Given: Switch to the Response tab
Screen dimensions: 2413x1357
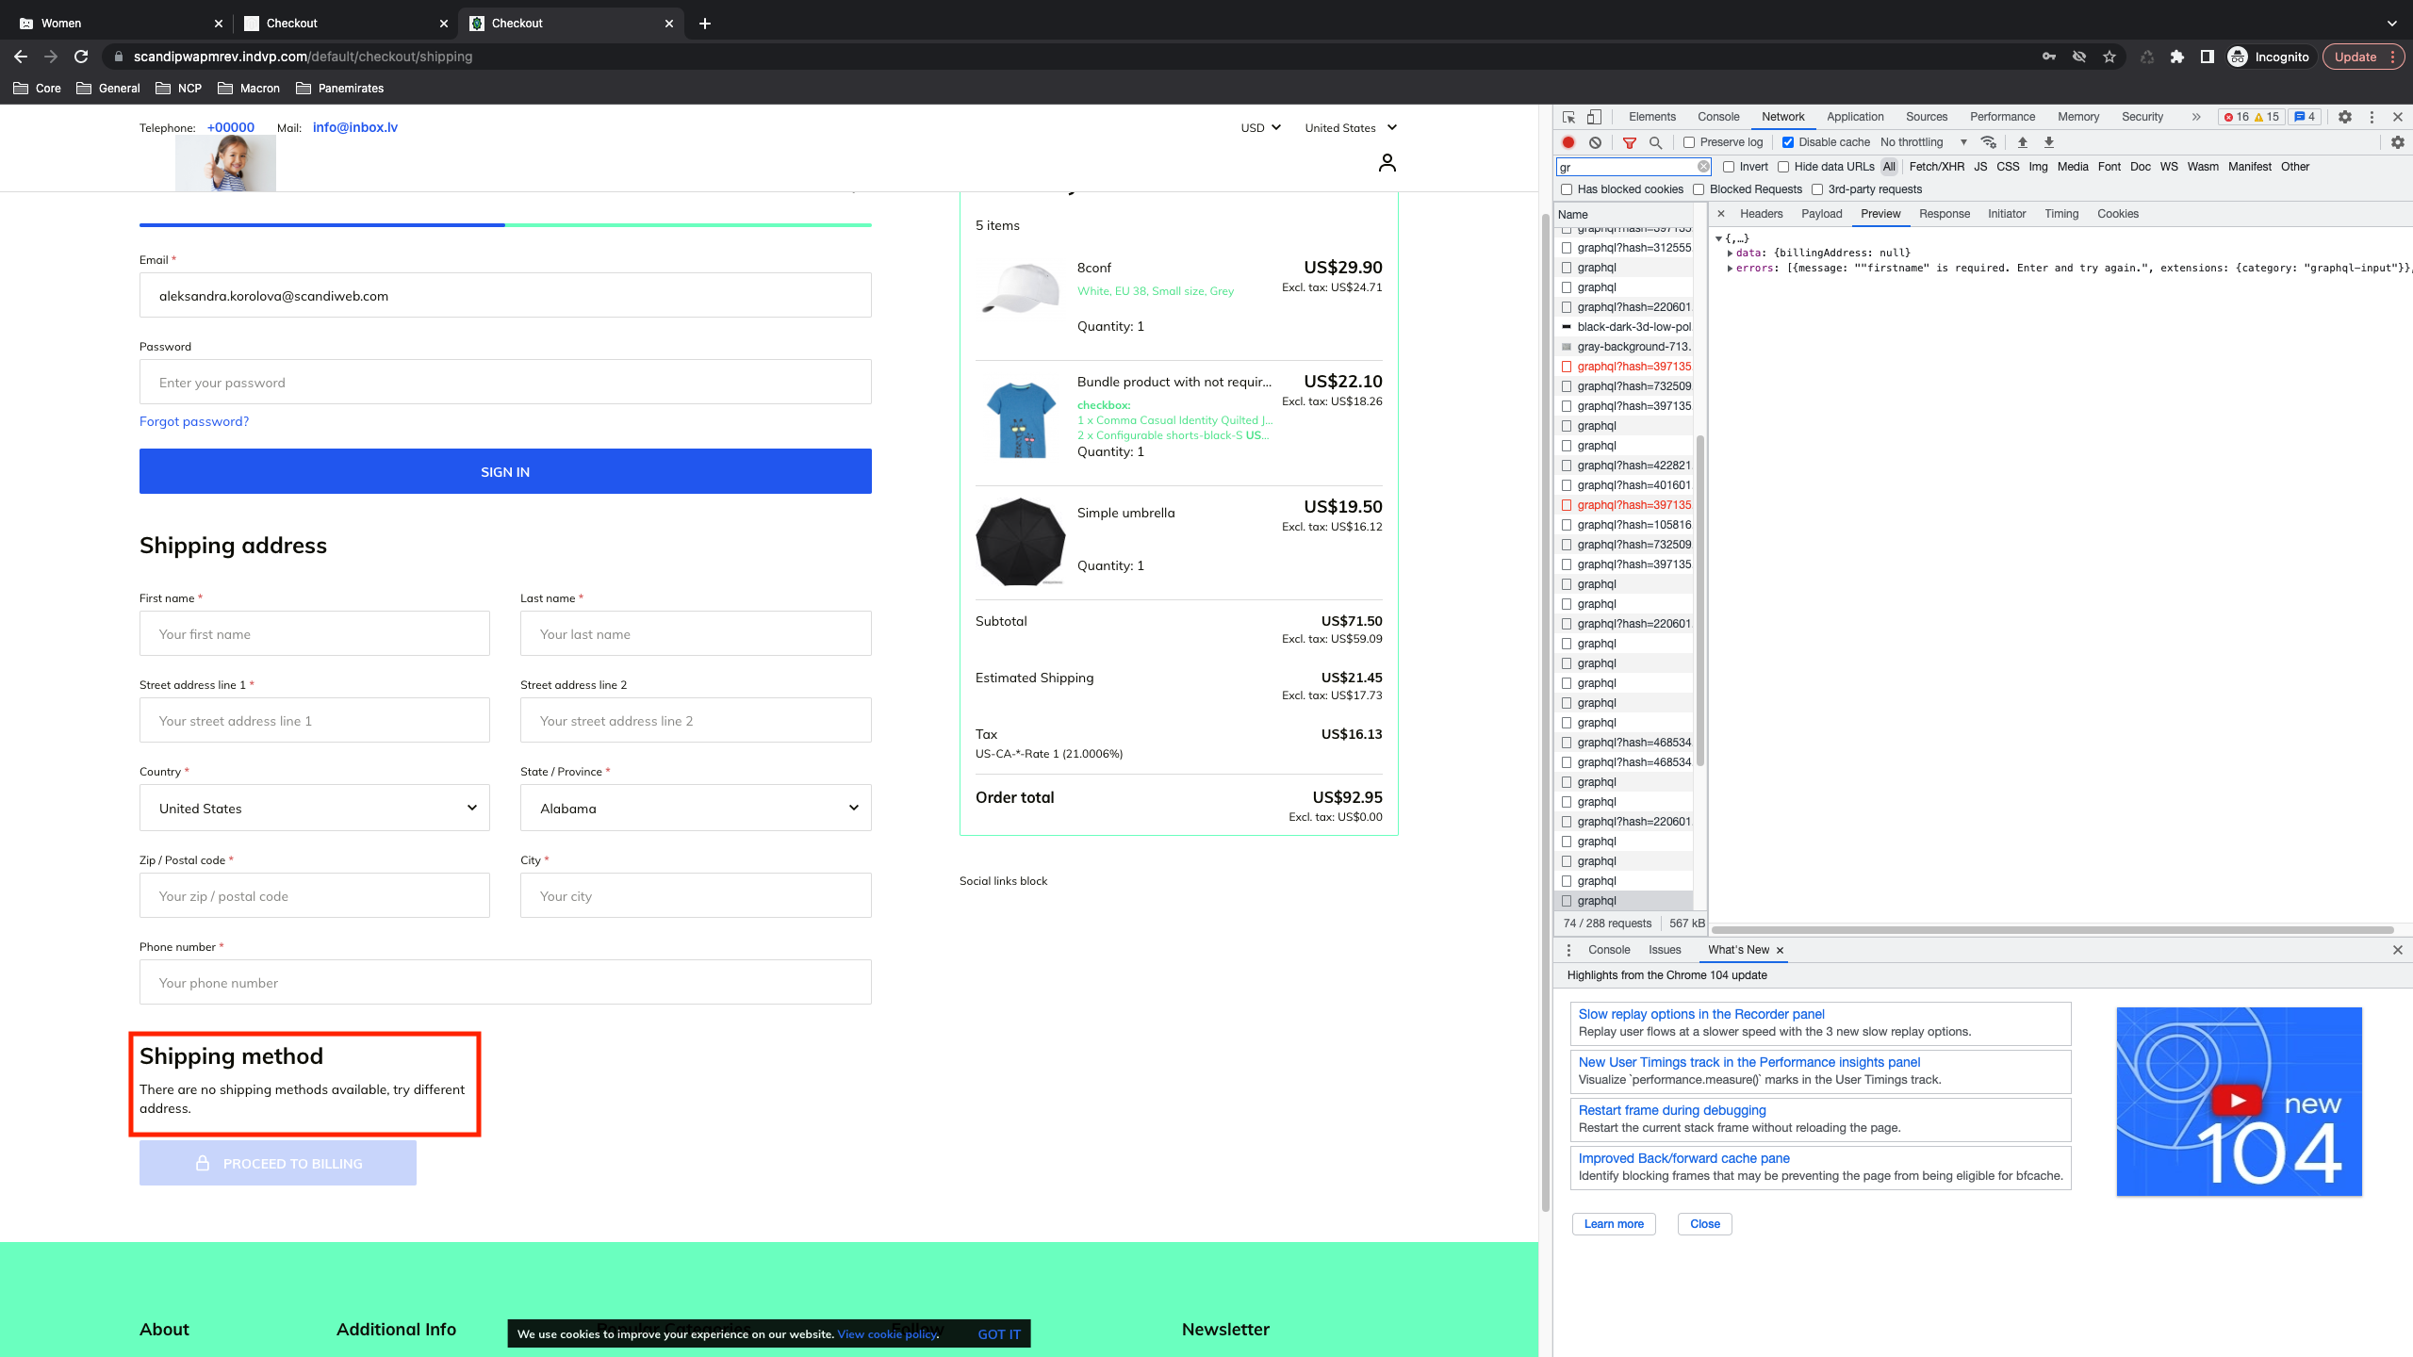Looking at the screenshot, I should coord(1945,214).
